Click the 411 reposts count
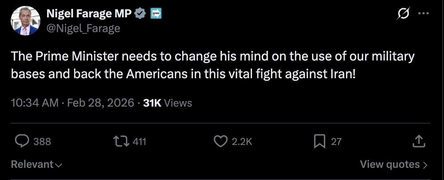This screenshot has height=180, width=444. tap(139, 141)
